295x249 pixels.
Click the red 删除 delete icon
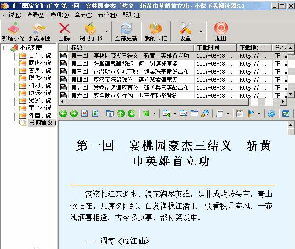coord(65,28)
